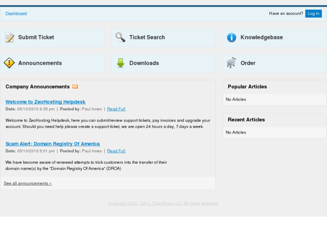Open the Submit Ticket label
Viewport: 327px width, 245px height.
pos(36,37)
